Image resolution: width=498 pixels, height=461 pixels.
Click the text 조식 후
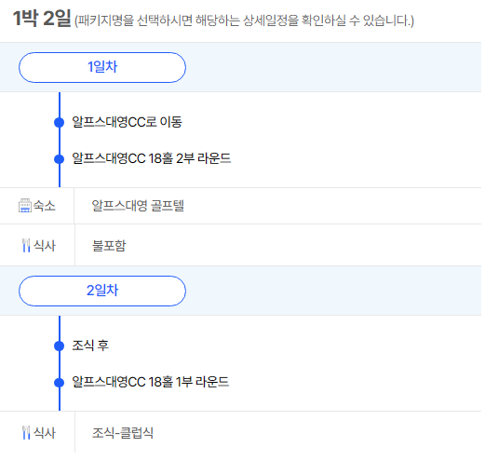tap(90, 346)
